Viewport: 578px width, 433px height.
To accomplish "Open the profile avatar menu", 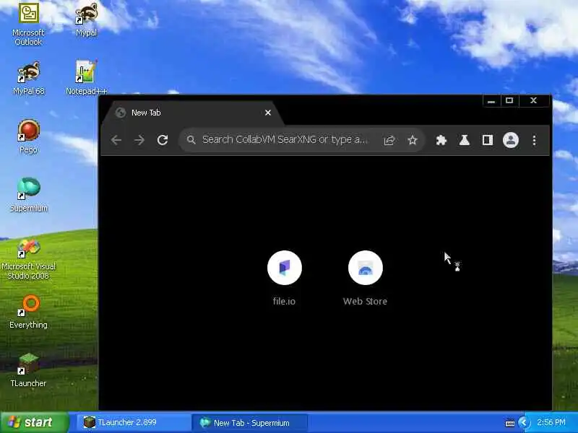I will coord(511,140).
